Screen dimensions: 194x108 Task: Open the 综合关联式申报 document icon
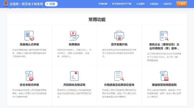click(29, 76)
